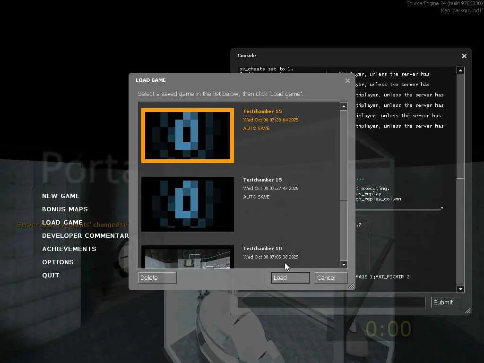Click the 'Wed Oct 08 07:27:47 2025' date text
This screenshot has width=484, height=363.
coord(271,188)
